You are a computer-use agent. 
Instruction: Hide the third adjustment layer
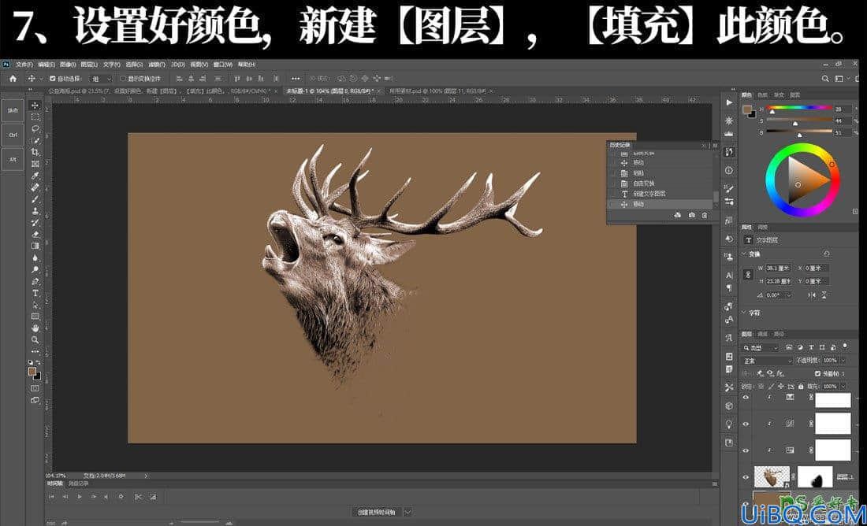pyautogui.click(x=746, y=450)
